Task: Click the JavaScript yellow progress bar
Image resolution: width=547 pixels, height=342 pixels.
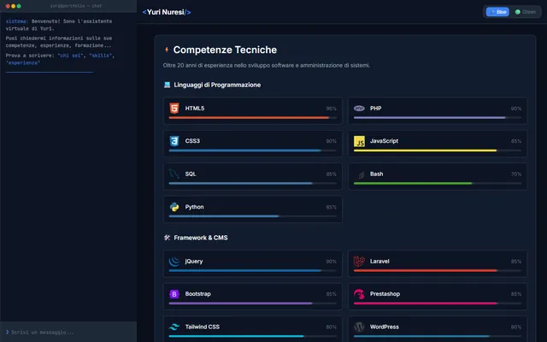Action: (x=425, y=150)
